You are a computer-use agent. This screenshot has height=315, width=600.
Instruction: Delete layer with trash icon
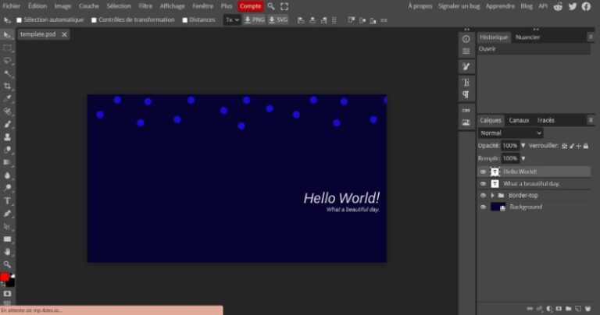click(587, 309)
